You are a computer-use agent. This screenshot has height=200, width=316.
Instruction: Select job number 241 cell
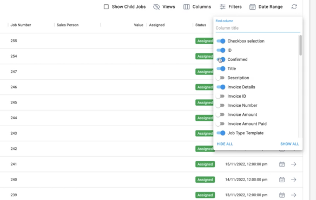coord(14,164)
